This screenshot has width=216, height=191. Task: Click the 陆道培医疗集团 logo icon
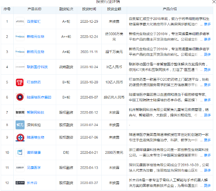click(x=20, y=97)
